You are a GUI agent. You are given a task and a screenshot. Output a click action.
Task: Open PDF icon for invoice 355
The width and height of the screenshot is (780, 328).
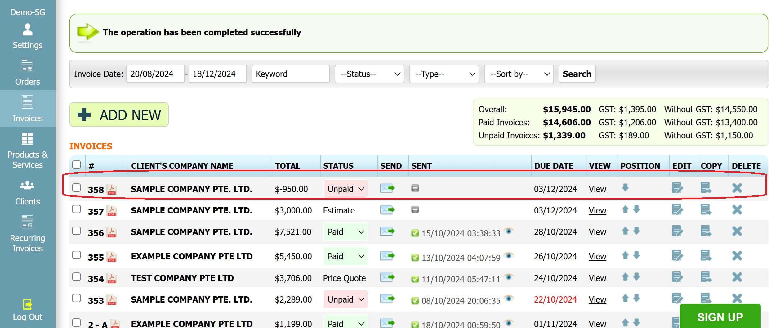point(112,257)
